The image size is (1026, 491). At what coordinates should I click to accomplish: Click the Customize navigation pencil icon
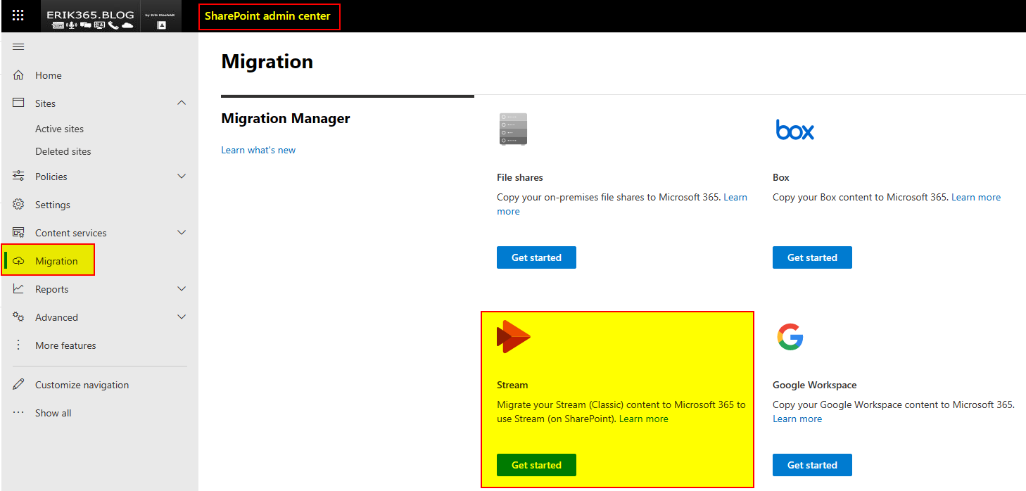click(x=19, y=385)
